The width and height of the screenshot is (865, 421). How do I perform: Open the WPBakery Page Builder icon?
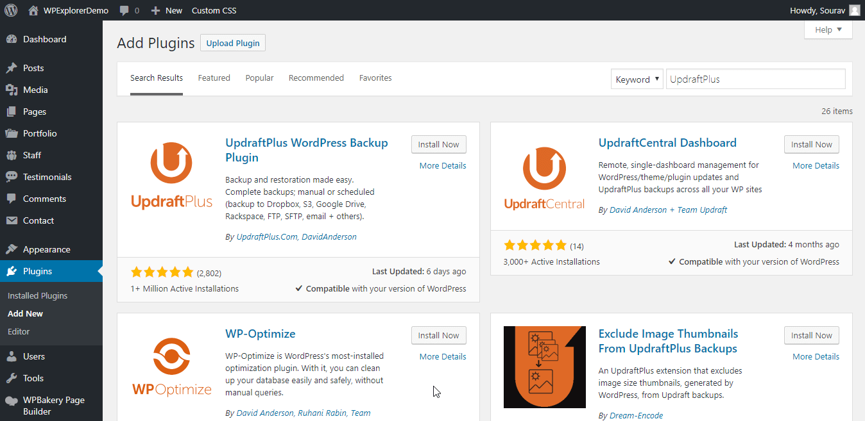click(13, 400)
